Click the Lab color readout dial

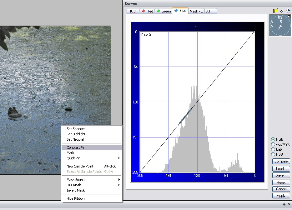[x=280, y=25]
